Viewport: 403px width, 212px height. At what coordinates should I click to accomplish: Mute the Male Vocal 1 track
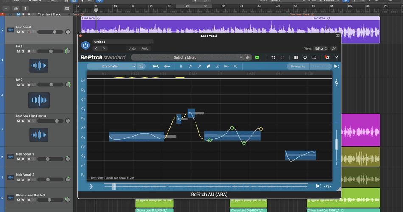click(18, 159)
